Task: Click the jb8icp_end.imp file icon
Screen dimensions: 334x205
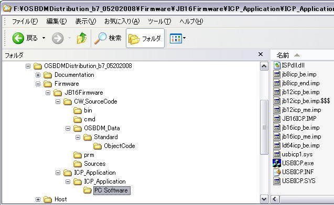Action: point(277,83)
